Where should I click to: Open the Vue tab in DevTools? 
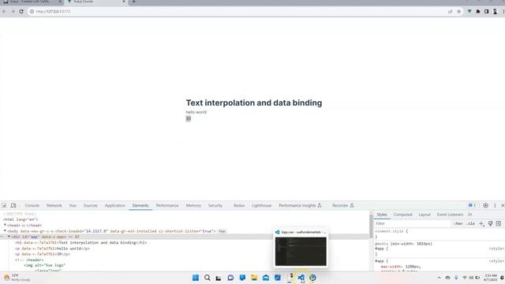pyautogui.click(x=73, y=205)
